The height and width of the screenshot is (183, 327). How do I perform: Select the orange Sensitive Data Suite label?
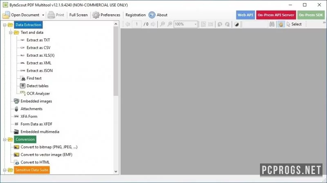pyautogui.click(x=32, y=170)
